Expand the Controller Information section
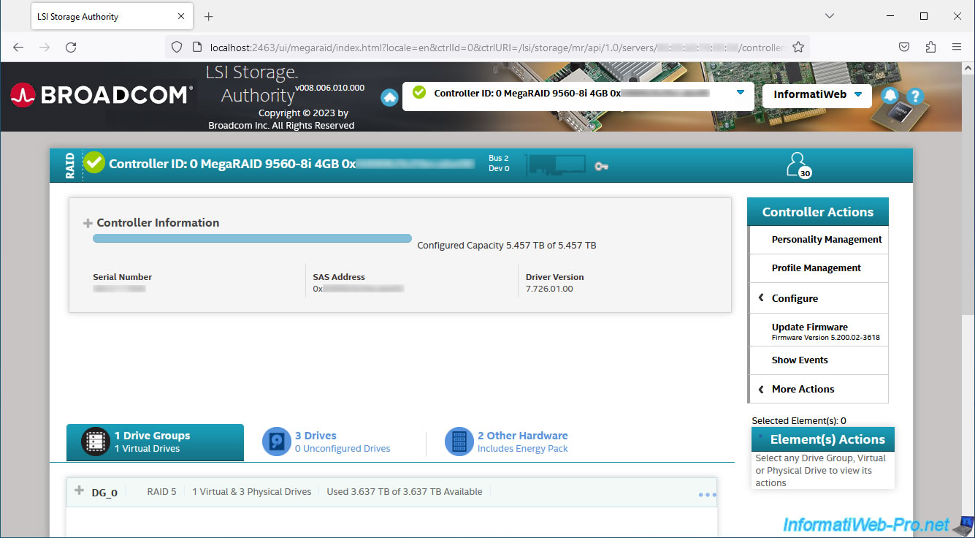Image resolution: width=975 pixels, height=538 pixels. click(88, 223)
